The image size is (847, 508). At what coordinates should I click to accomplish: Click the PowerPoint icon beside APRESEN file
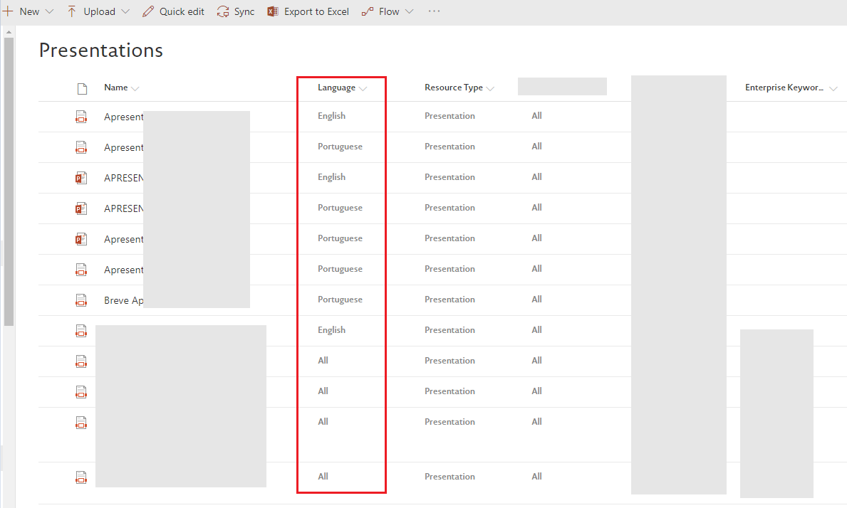pyautogui.click(x=81, y=177)
